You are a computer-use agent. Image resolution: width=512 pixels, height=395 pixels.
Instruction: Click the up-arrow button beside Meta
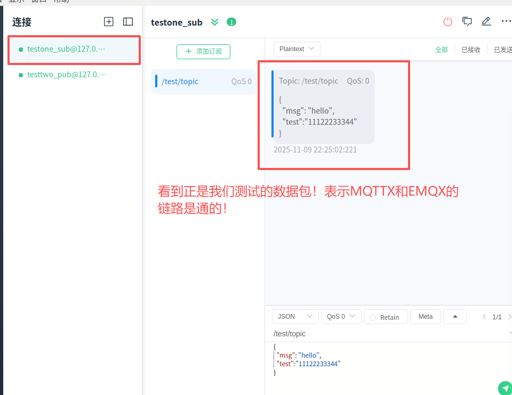(x=455, y=317)
